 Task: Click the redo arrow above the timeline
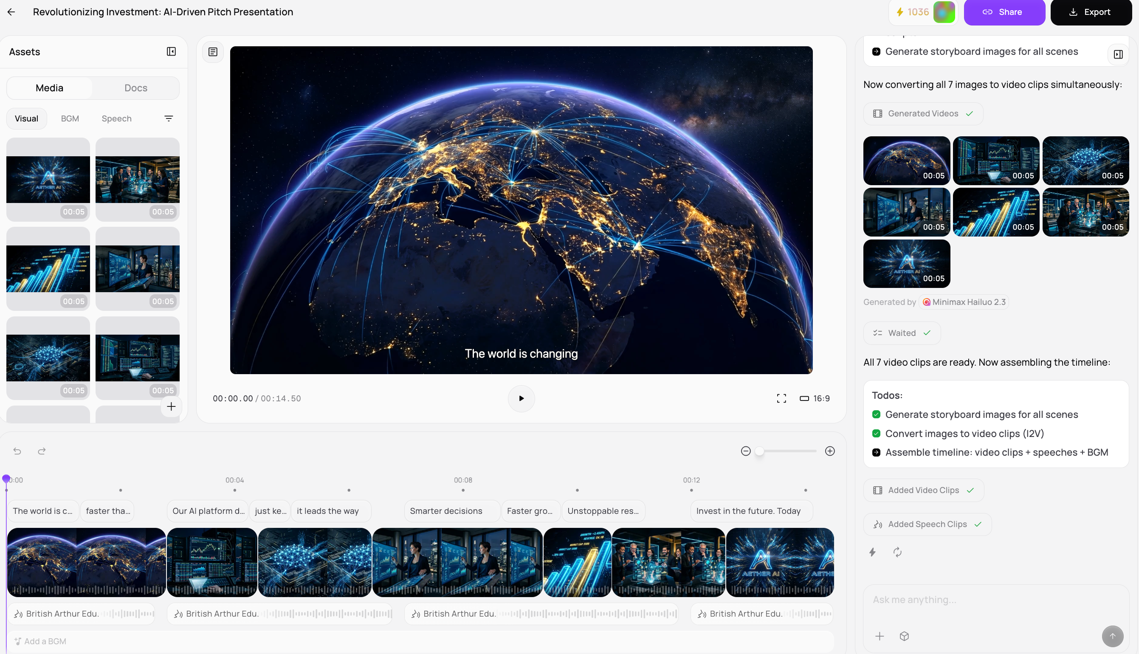42,451
